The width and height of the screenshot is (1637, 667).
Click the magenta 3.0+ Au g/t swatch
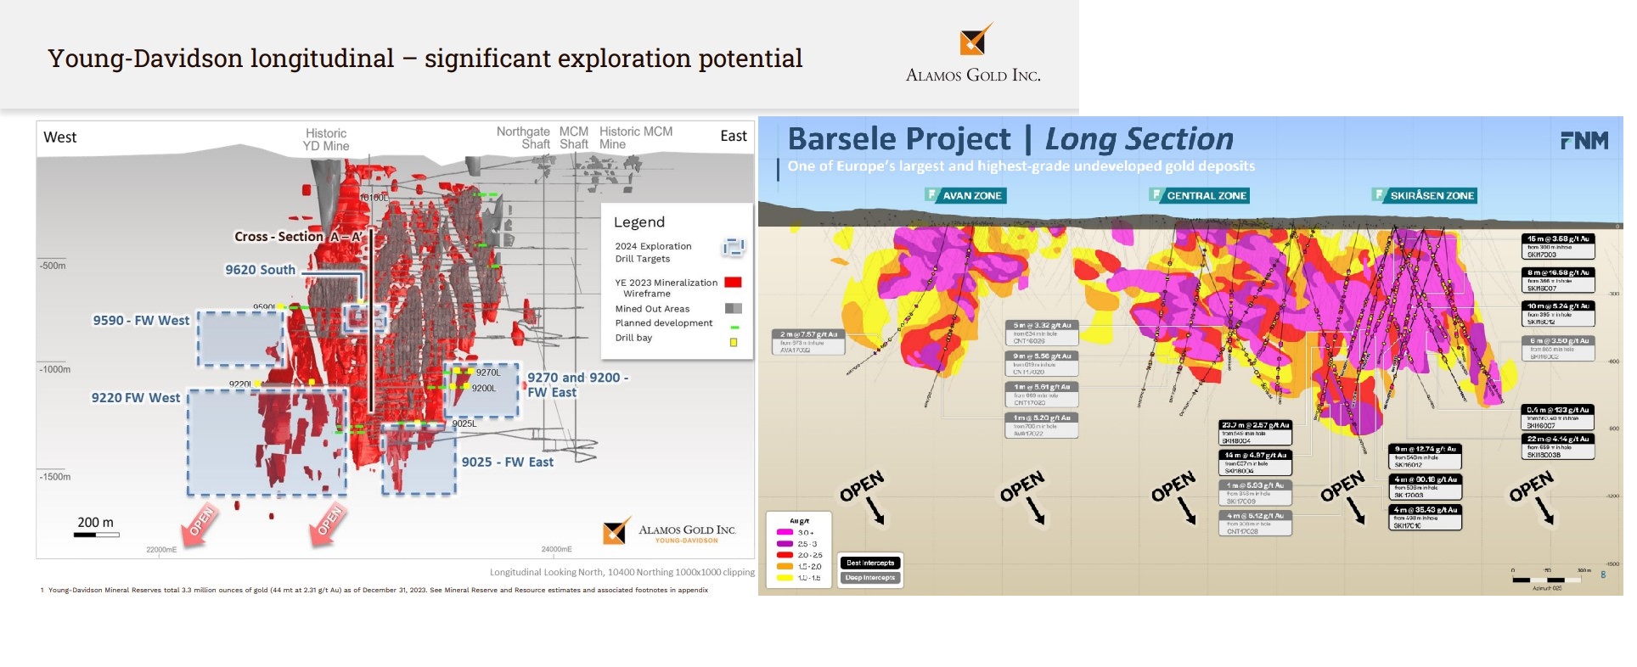(785, 532)
